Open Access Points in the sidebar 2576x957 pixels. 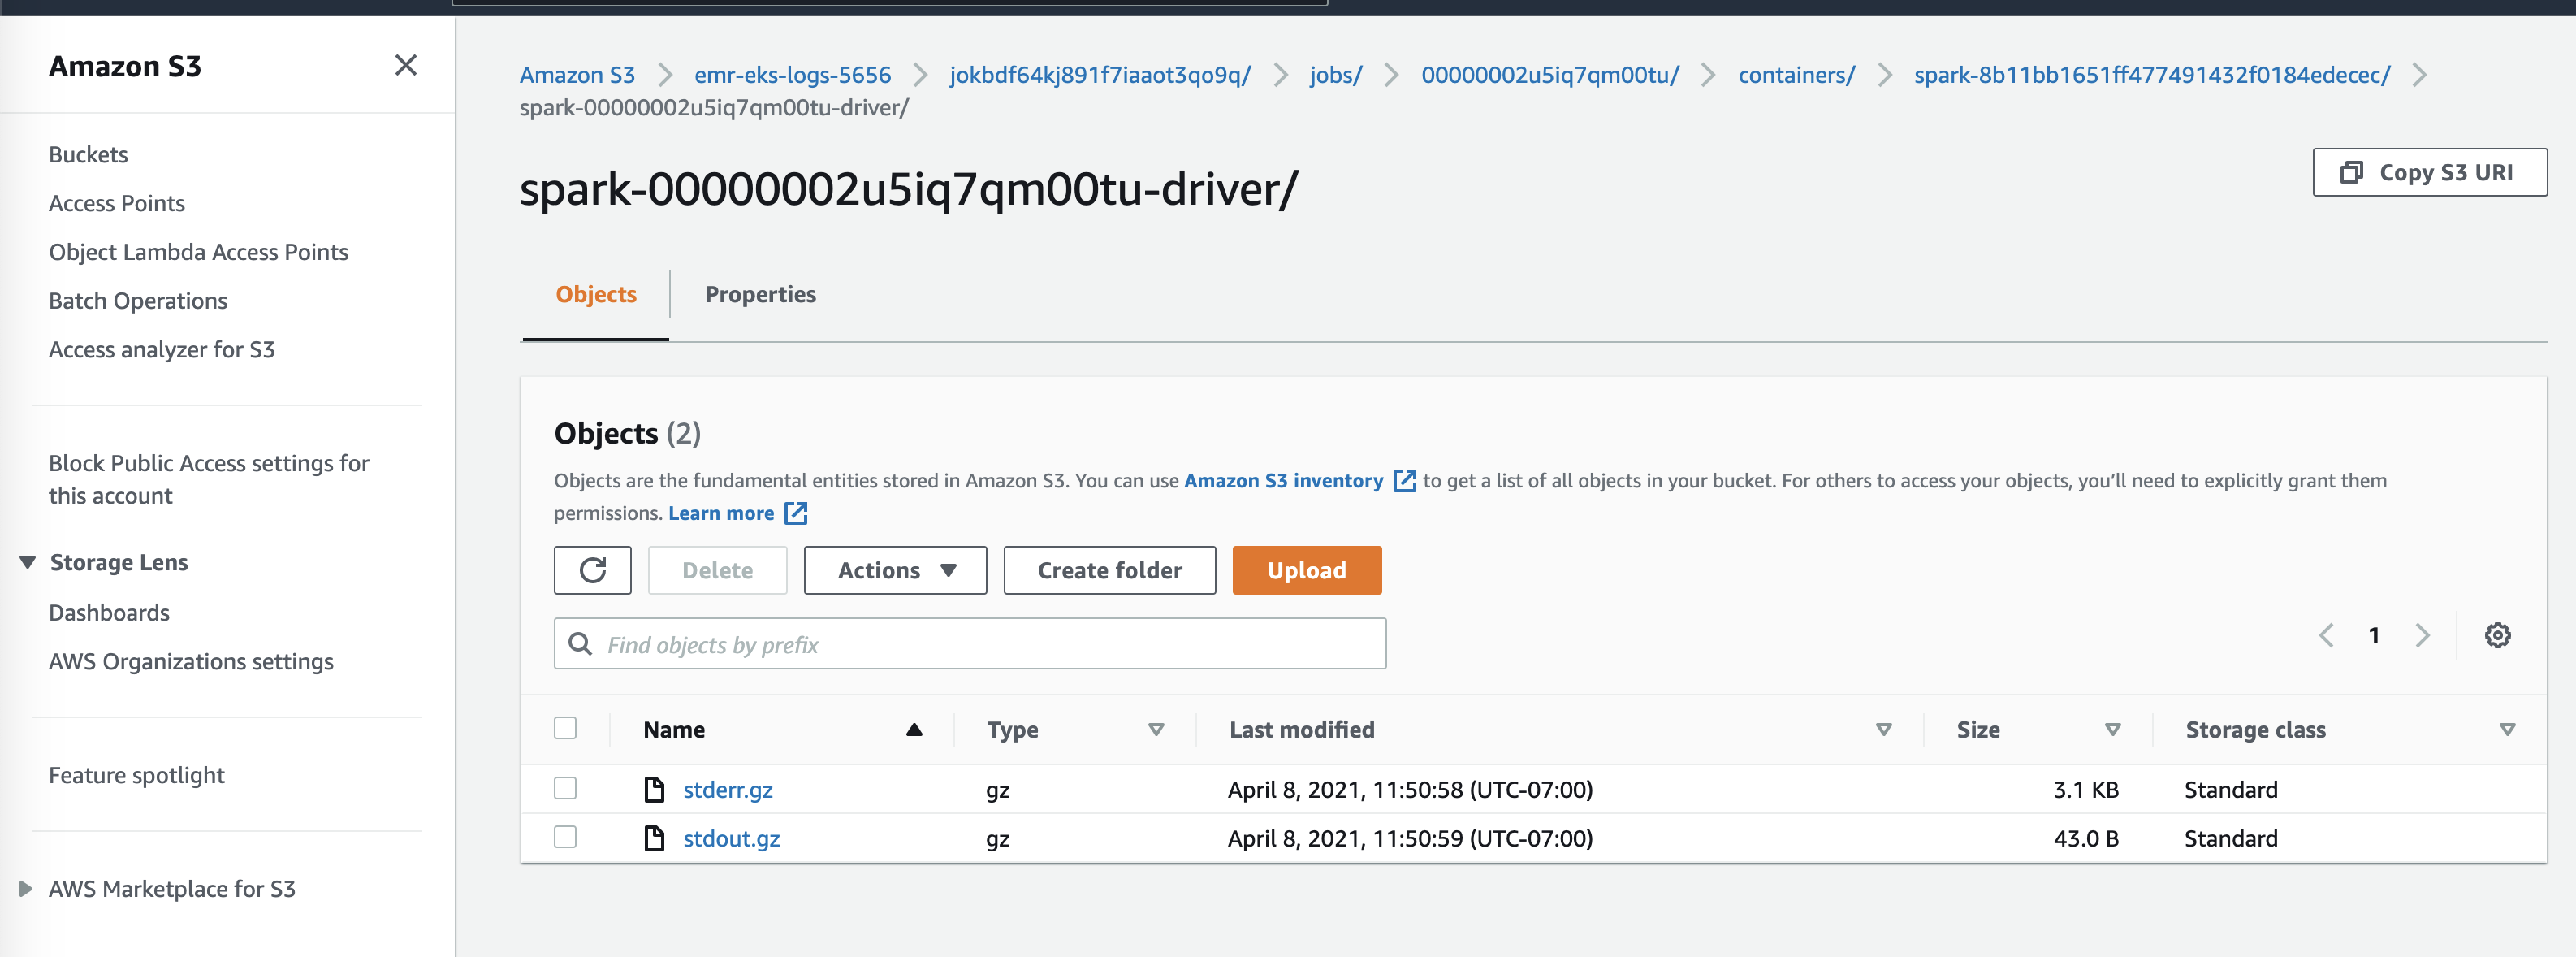[x=117, y=204]
